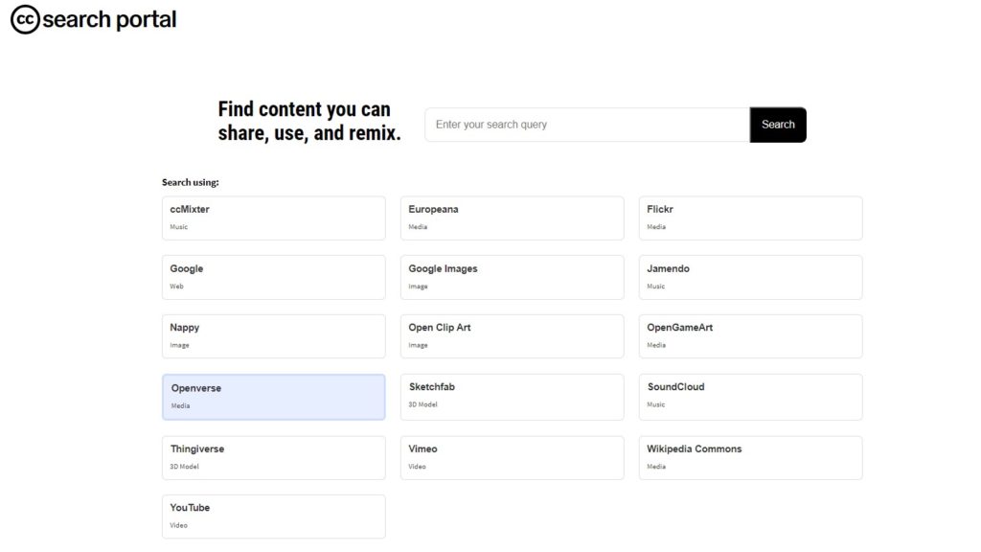Pick Open Clip Art source
The image size is (981, 552).
tap(512, 335)
